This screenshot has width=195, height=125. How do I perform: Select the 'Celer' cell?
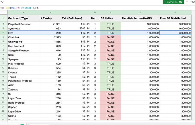point(24,55)
